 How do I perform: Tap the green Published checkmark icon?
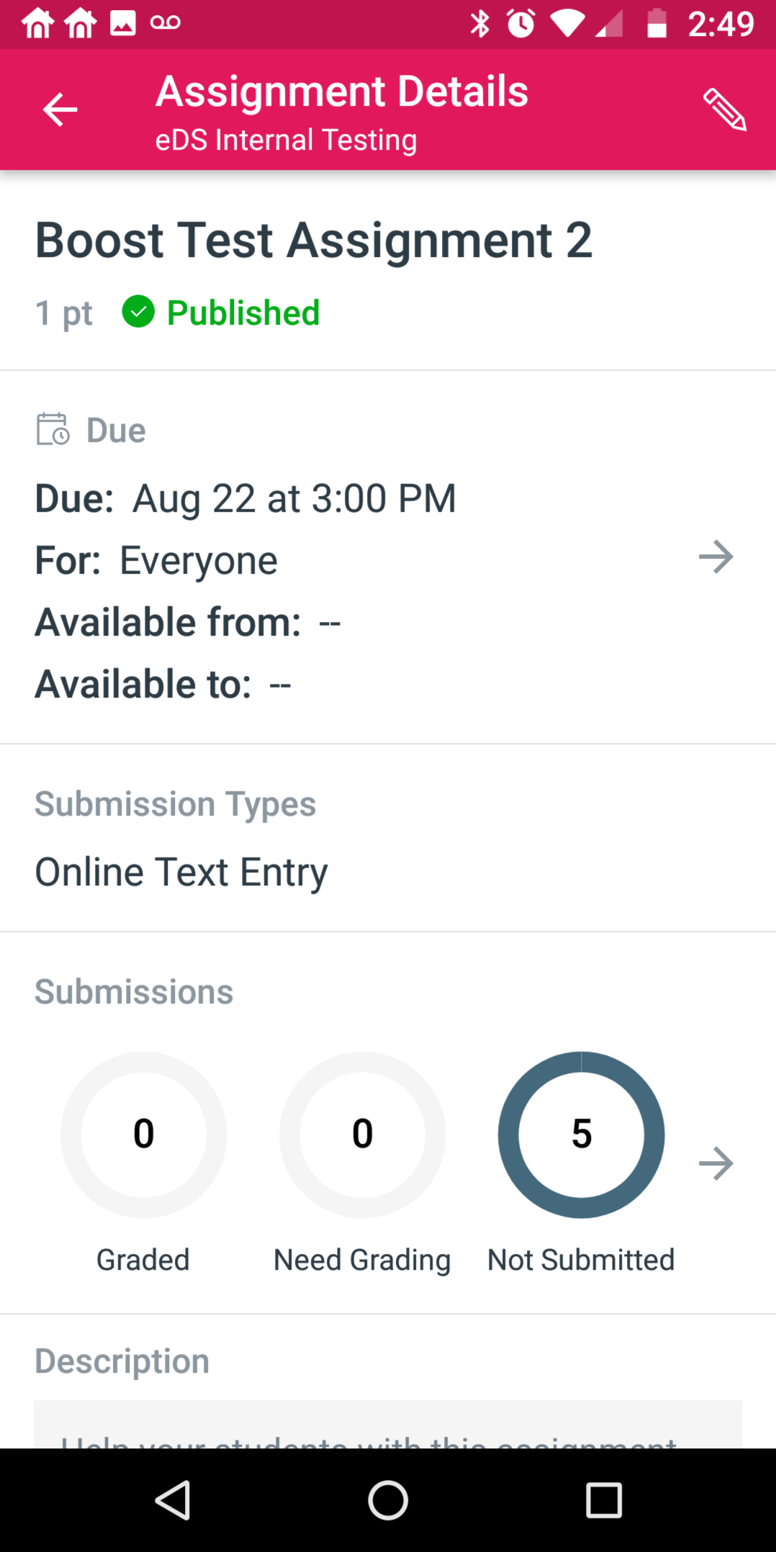point(138,312)
